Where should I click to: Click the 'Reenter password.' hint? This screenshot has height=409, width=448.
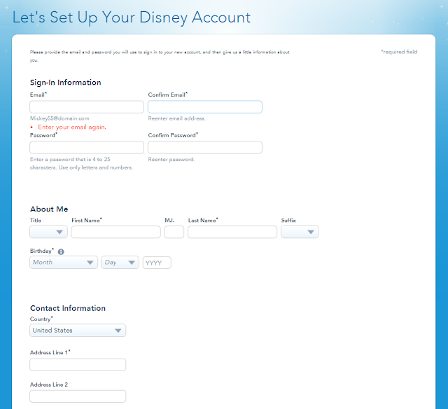tap(171, 160)
